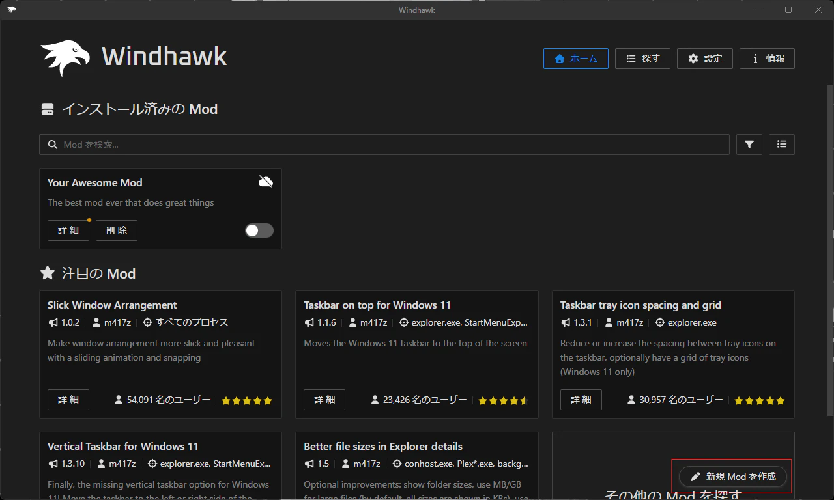Click the large Windhawk eagle logo
Viewport: 834px width, 500px height.
[x=65, y=58]
